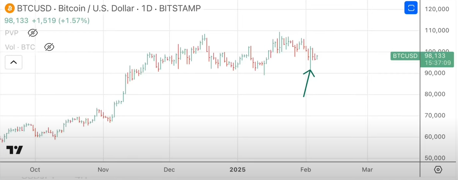Click the orange Bitcoin logo icon

[x=9, y=8]
